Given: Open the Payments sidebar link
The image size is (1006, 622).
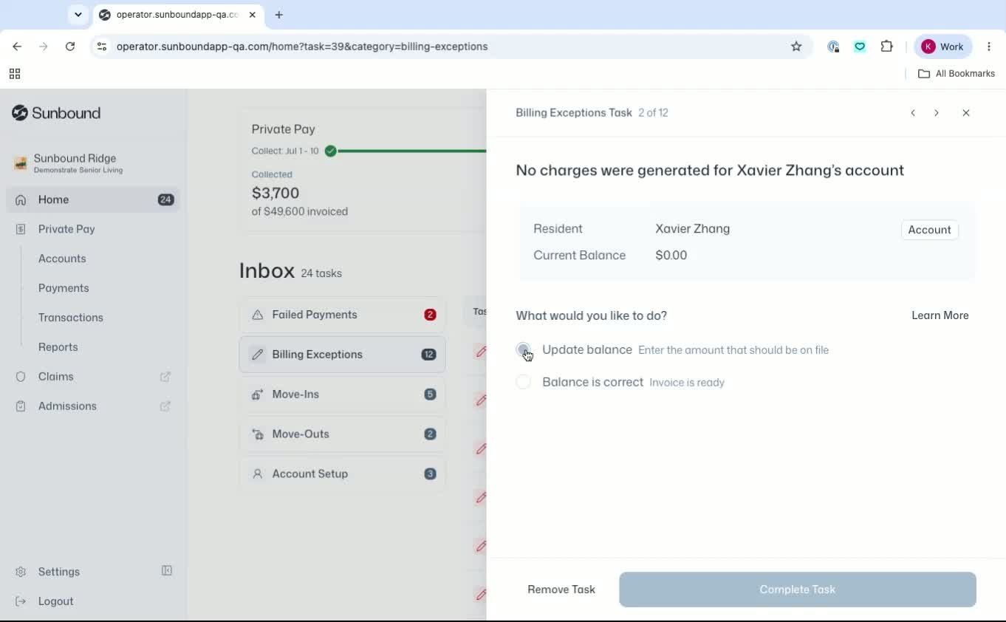Looking at the screenshot, I should (64, 288).
